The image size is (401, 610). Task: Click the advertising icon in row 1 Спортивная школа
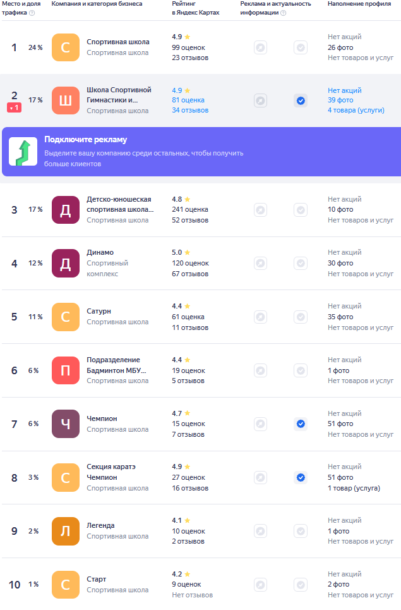(260, 48)
